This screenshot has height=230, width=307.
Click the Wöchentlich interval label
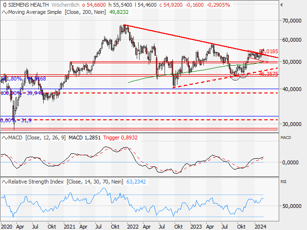coord(65,5)
